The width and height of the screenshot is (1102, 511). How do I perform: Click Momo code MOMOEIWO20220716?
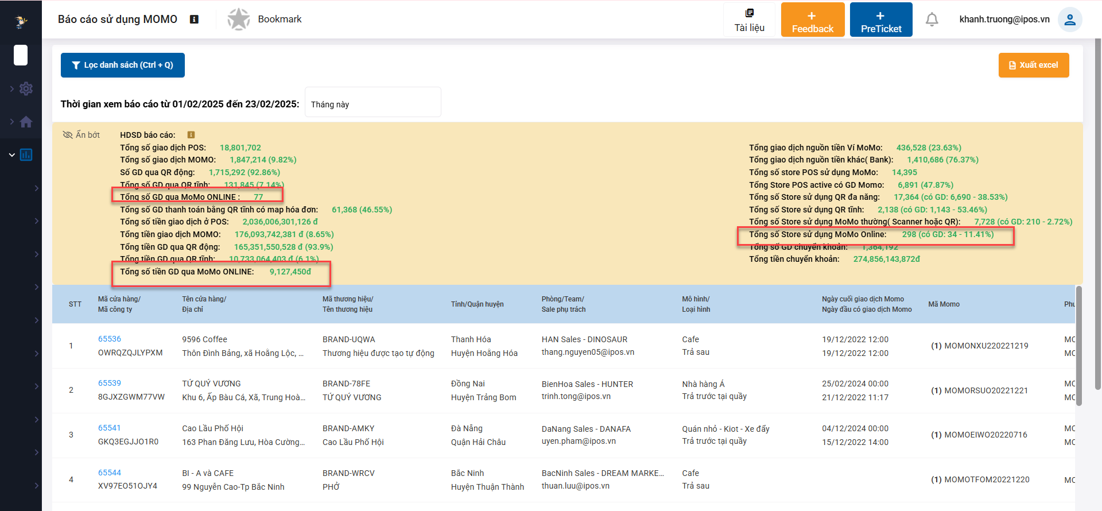[x=986, y=435]
